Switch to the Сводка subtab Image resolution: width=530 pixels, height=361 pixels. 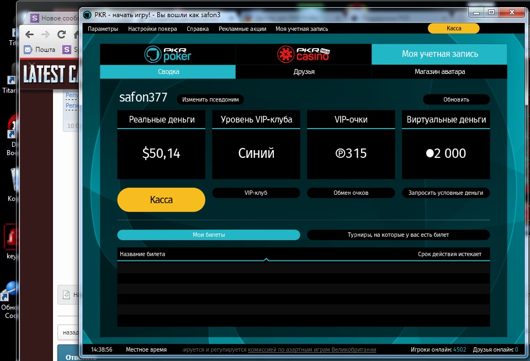[168, 72]
